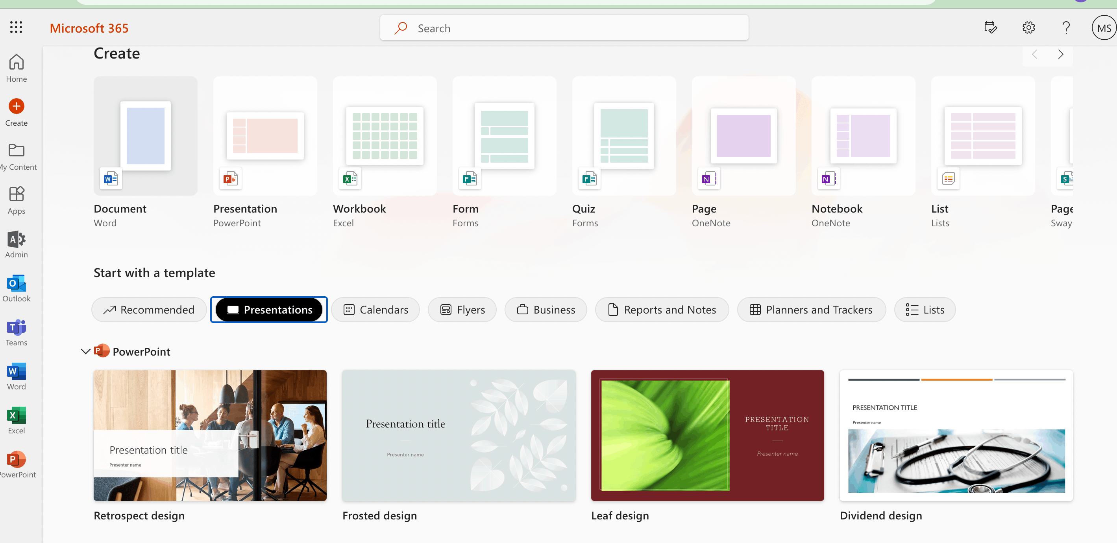Image resolution: width=1117 pixels, height=543 pixels.
Task: Select the Planners and Trackers filter
Action: point(811,310)
